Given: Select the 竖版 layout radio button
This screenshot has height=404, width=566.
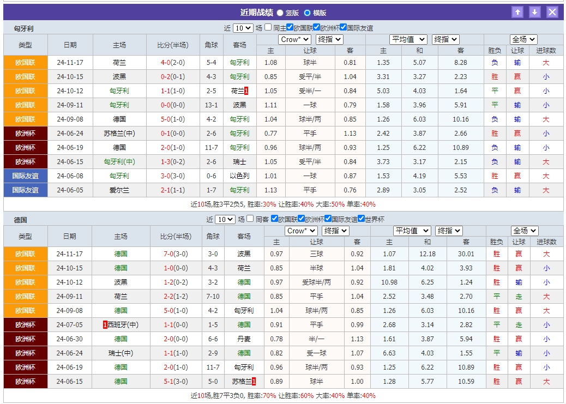Looking at the screenshot, I should coord(279,12).
